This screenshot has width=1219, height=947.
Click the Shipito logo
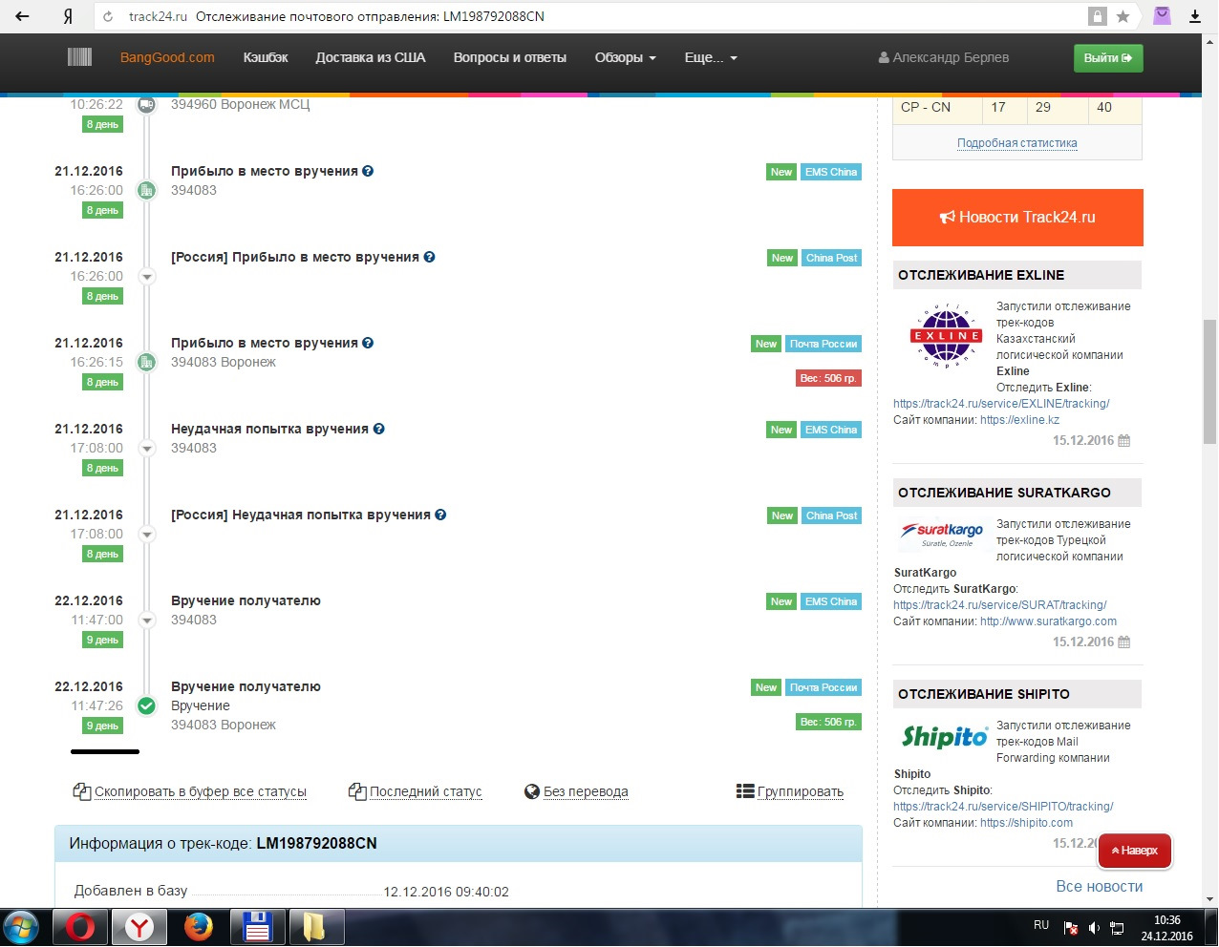coord(944,737)
